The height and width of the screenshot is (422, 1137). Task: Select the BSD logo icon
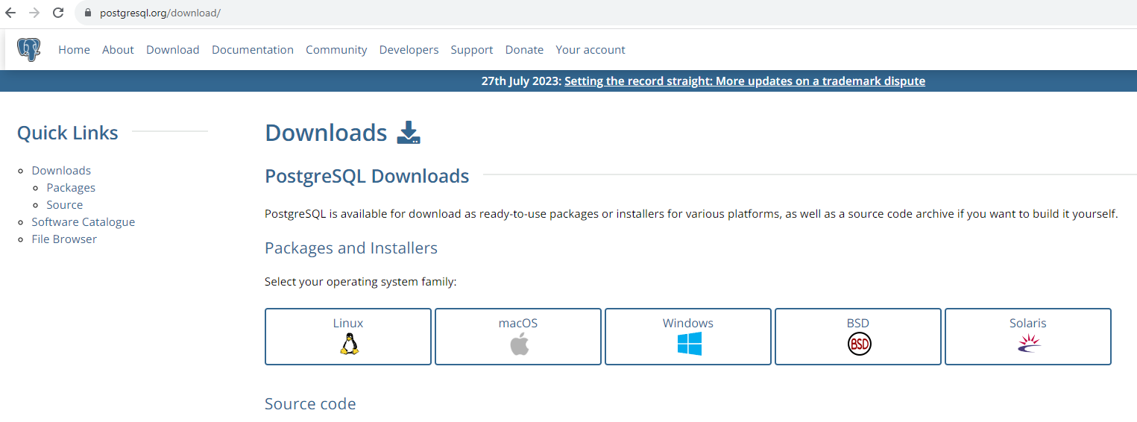859,344
